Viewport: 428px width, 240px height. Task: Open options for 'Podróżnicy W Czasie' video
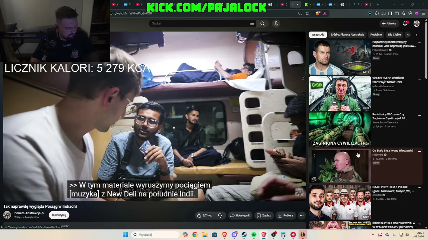pos(419,115)
